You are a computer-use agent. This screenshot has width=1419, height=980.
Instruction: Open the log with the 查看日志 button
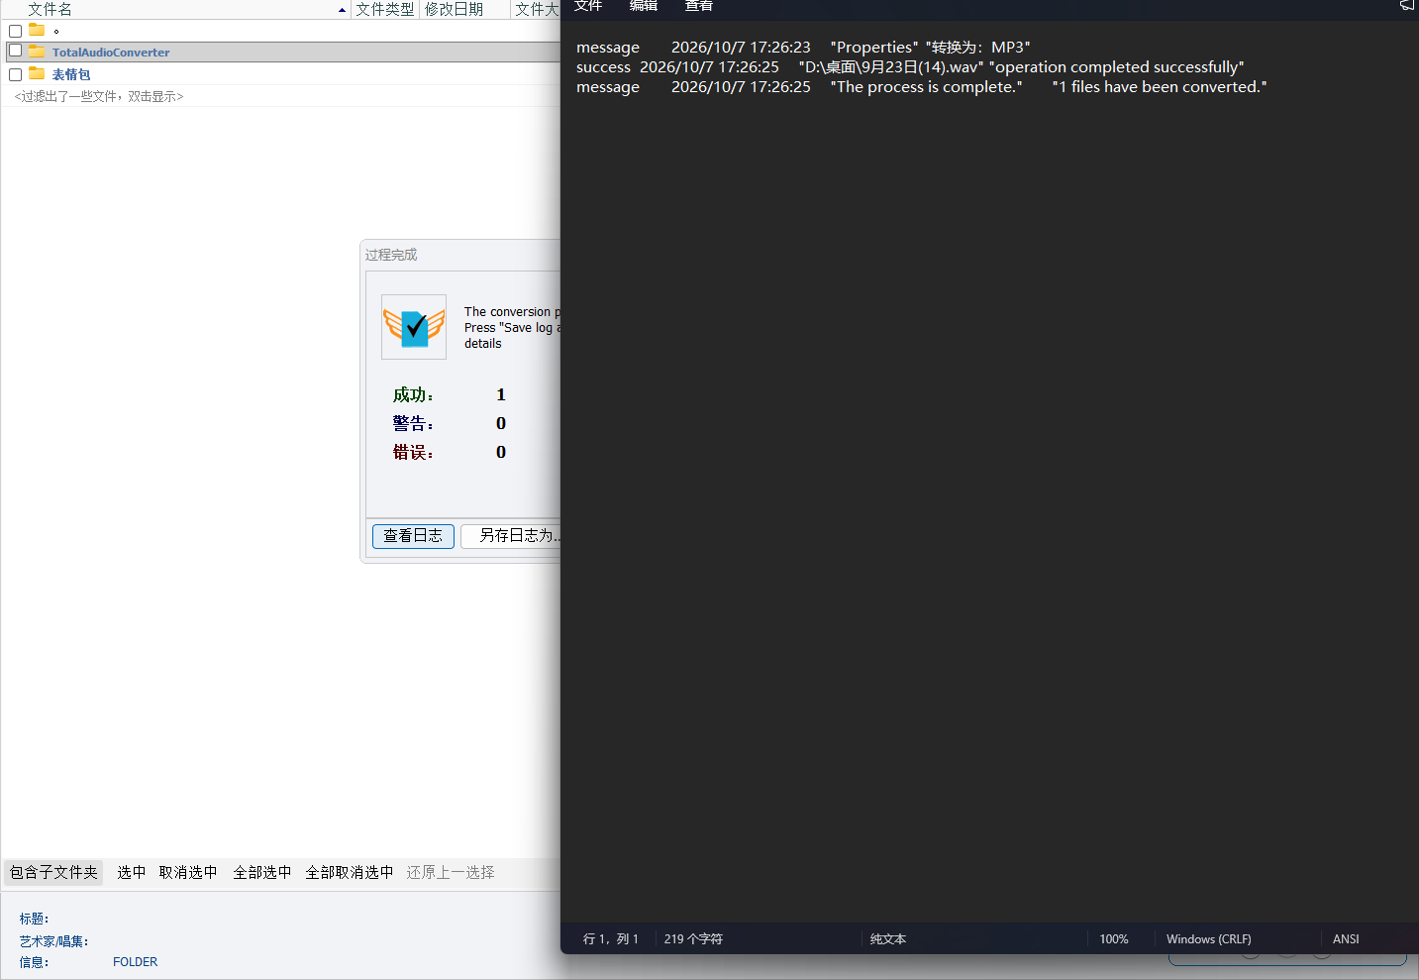(x=413, y=536)
